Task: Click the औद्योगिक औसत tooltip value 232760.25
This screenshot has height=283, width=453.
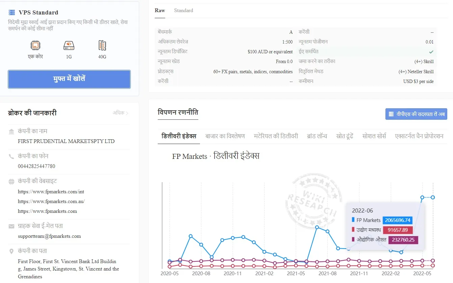Action: (403, 240)
